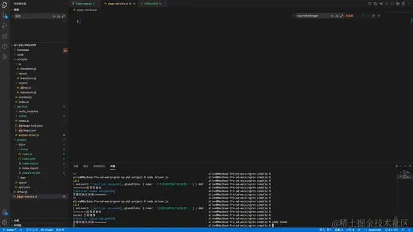413x232 pixels.
Task: Toggle match case in the find widget
Action: (x=332, y=16)
